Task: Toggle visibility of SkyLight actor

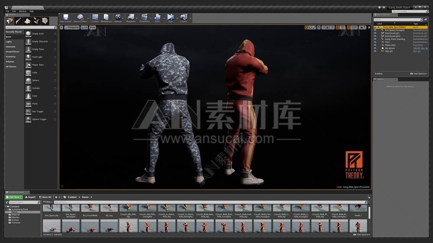Action: (375, 51)
